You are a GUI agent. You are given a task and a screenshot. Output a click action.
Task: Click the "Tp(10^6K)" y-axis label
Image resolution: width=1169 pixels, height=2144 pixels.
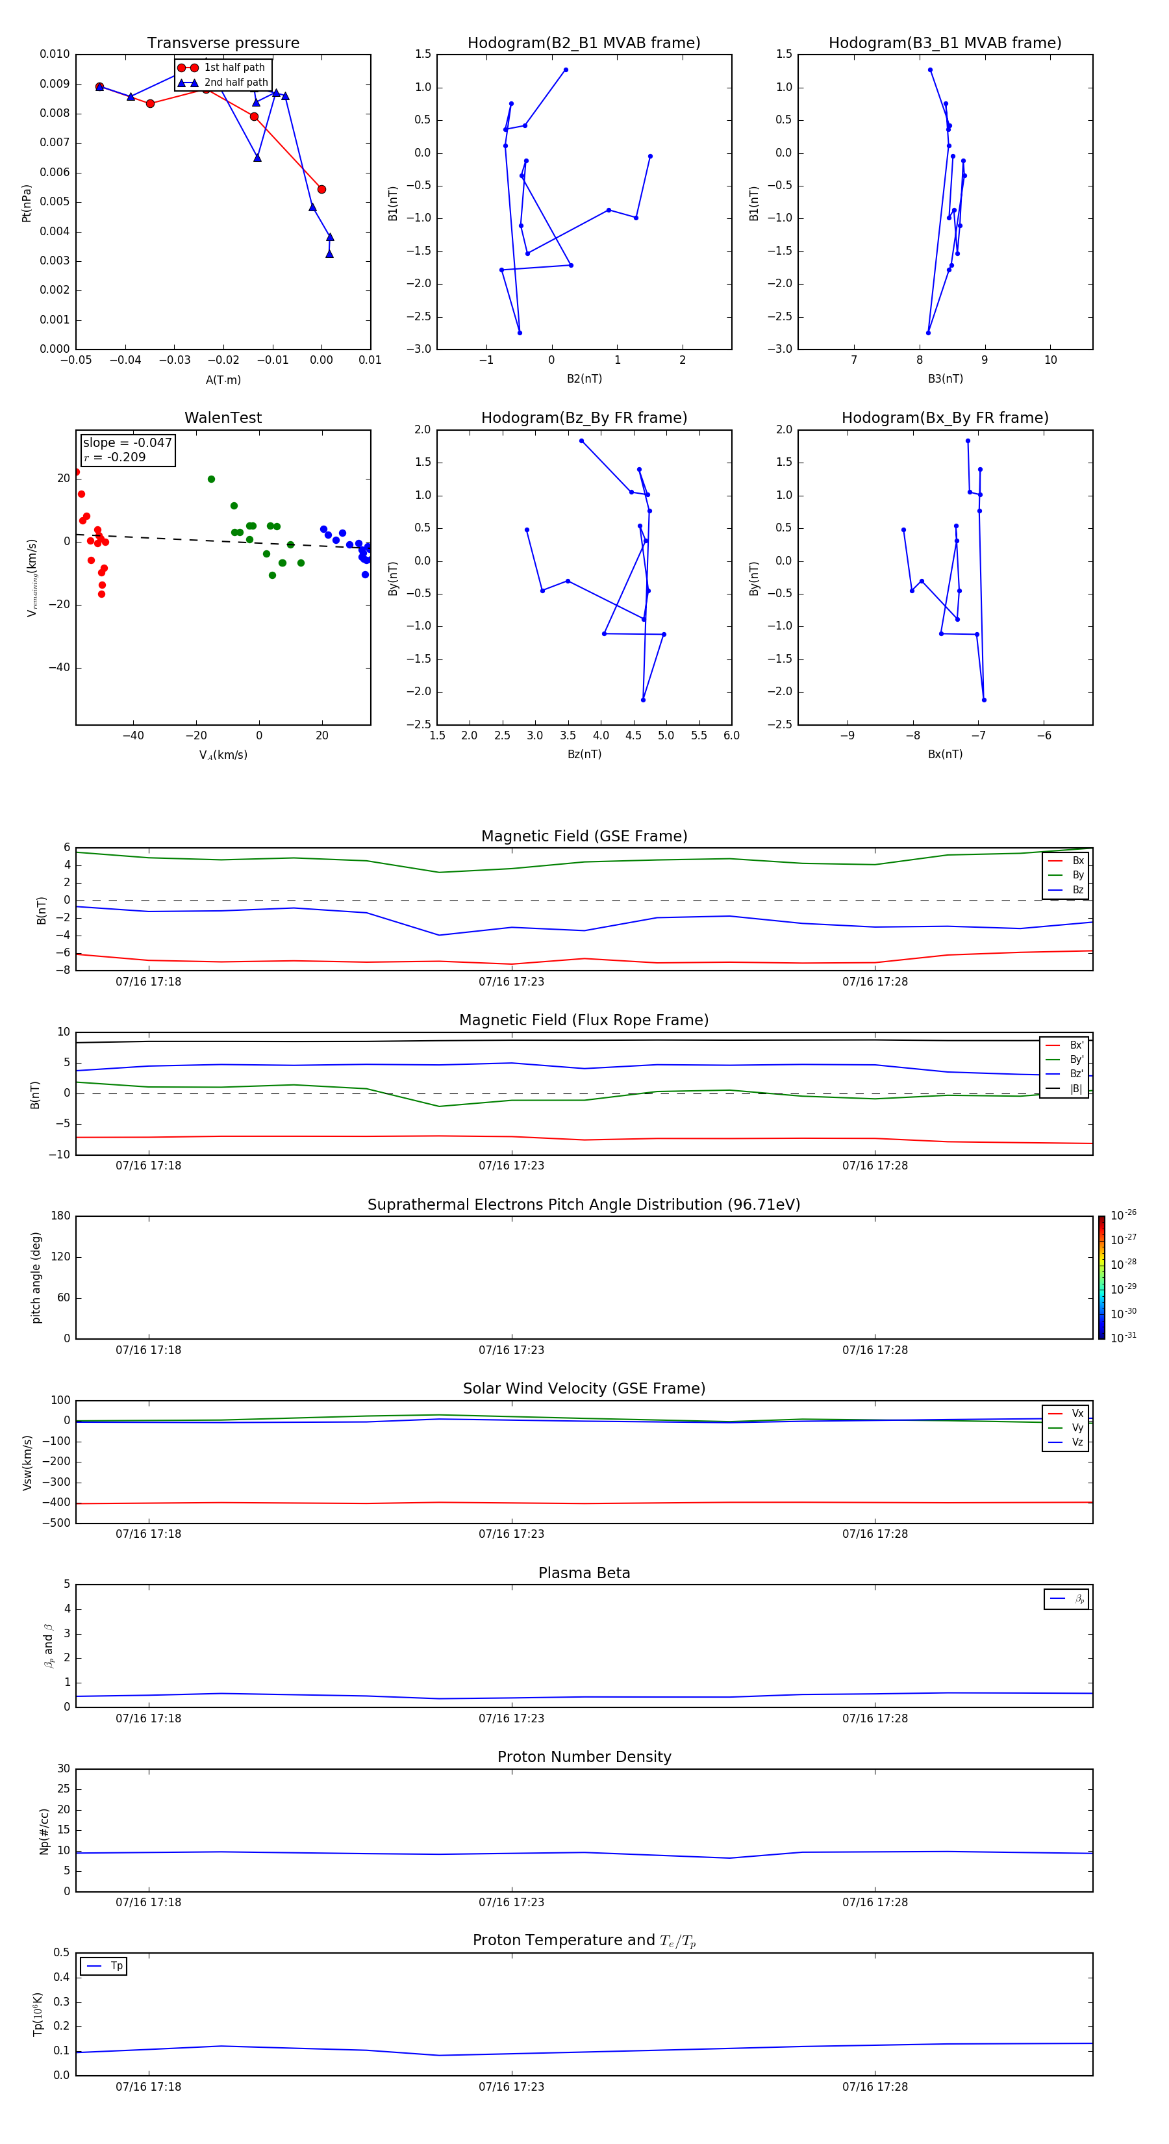[38, 2014]
